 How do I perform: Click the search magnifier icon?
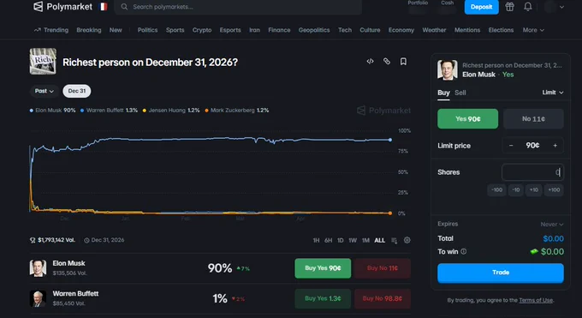[x=124, y=7]
